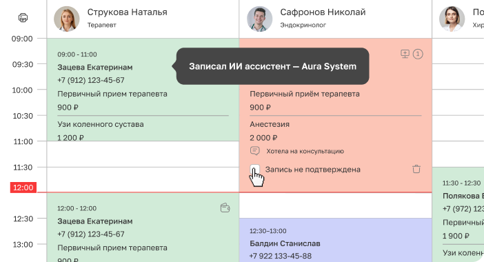Image resolution: width=484 pixels, height=262 pixels.
Task: Tick the 'Запись не подтверждена' checkbox
Action: (254, 170)
